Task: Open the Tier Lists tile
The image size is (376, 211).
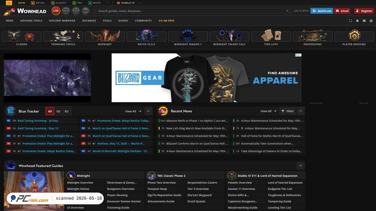Action: tap(271, 37)
